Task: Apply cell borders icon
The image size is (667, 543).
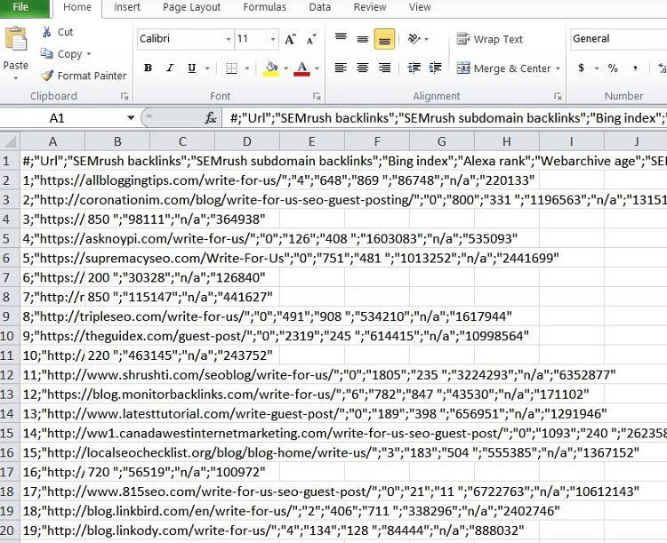Action: coord(231,68)
